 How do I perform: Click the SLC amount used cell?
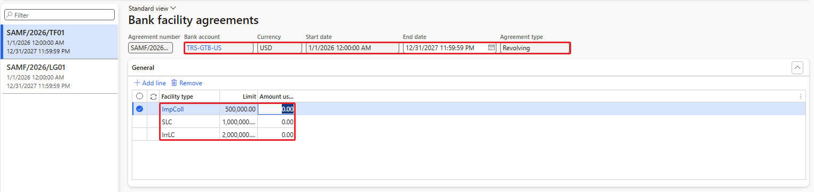pyautogui.click(x=276, y=122)
